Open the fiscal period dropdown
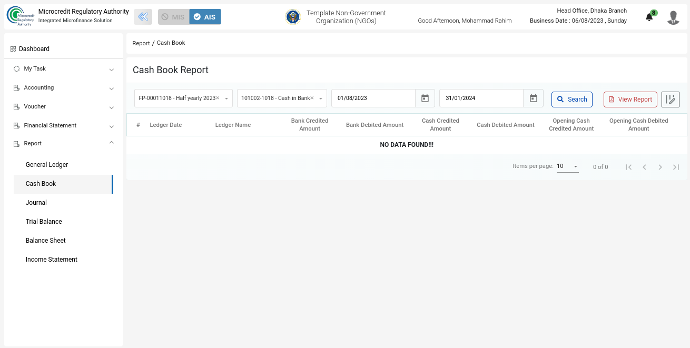 pos(226,98)
